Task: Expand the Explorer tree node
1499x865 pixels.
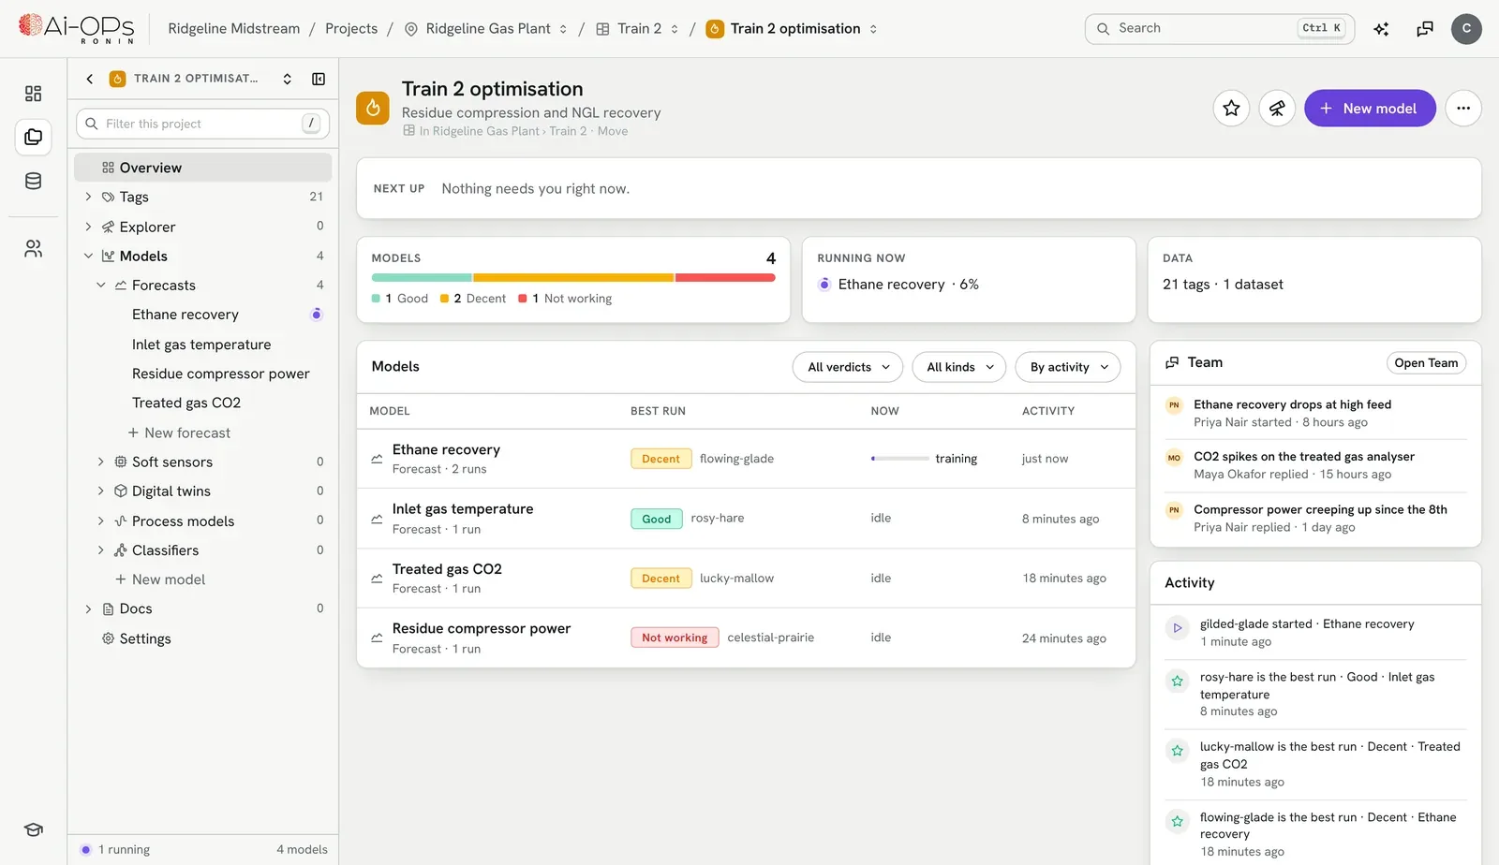Action: click(x=88, y=227)
